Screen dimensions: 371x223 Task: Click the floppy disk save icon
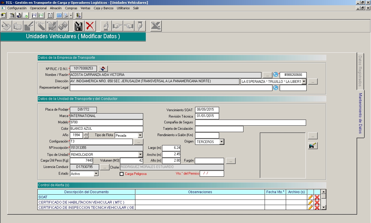click(x=79, y=26)
